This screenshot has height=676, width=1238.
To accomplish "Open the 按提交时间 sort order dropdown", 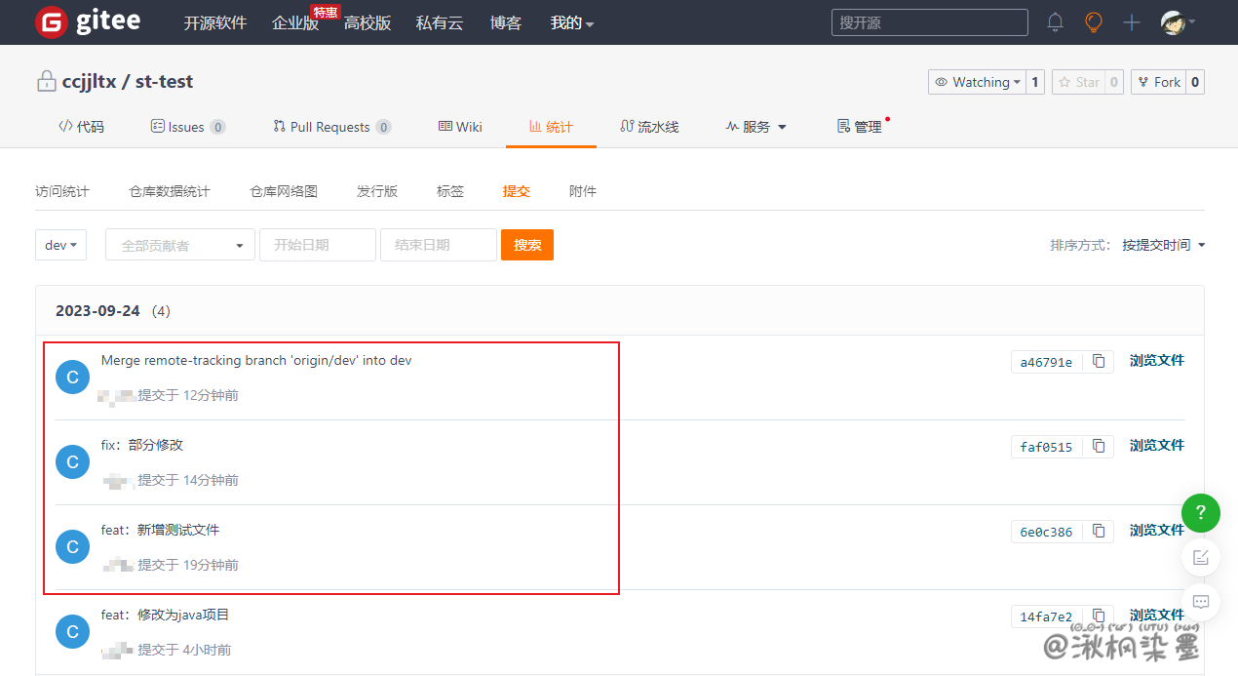I will [1163, 245].
